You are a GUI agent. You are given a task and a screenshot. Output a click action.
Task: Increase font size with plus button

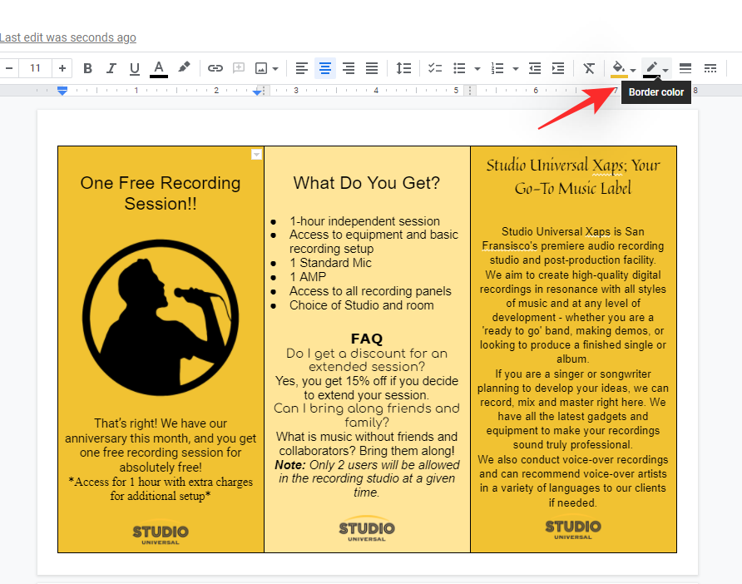pos(62,68)
